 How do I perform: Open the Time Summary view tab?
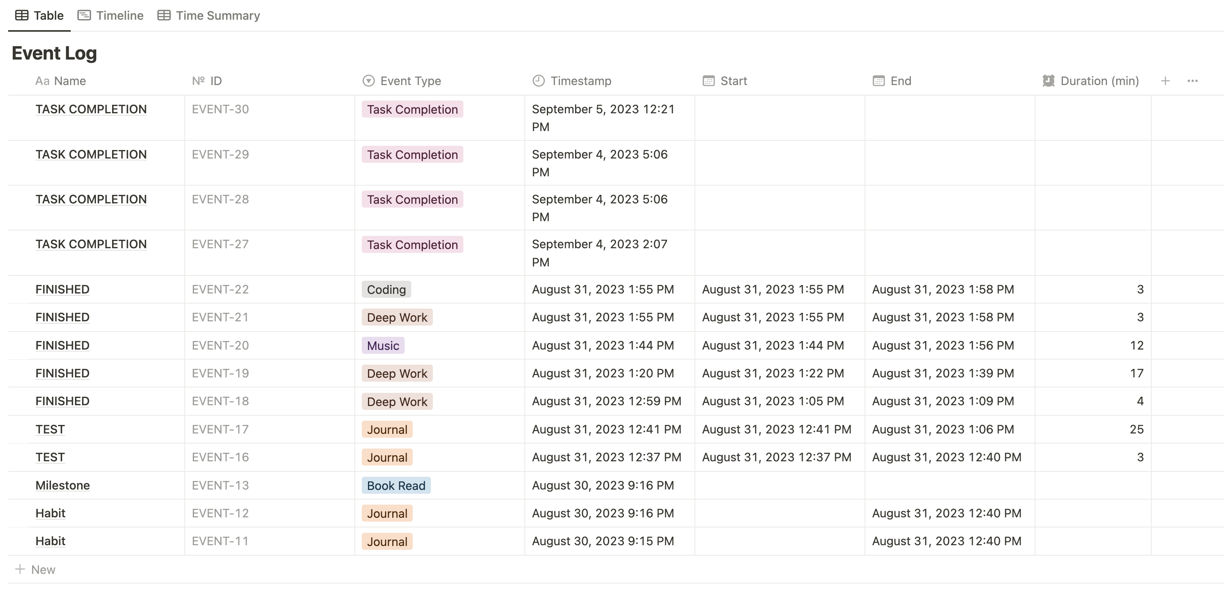click(x=209, y=16)
